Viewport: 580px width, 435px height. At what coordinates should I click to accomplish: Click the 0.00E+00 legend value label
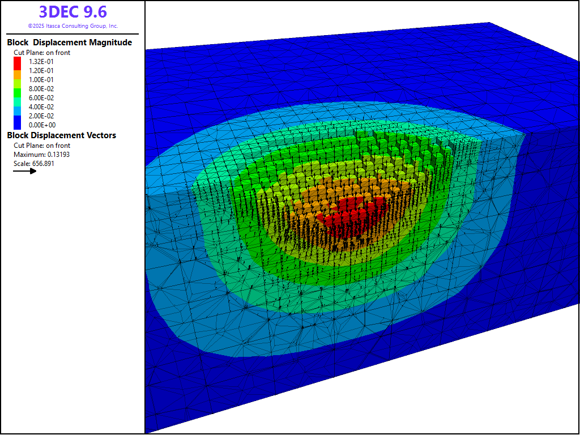point(42,125)
